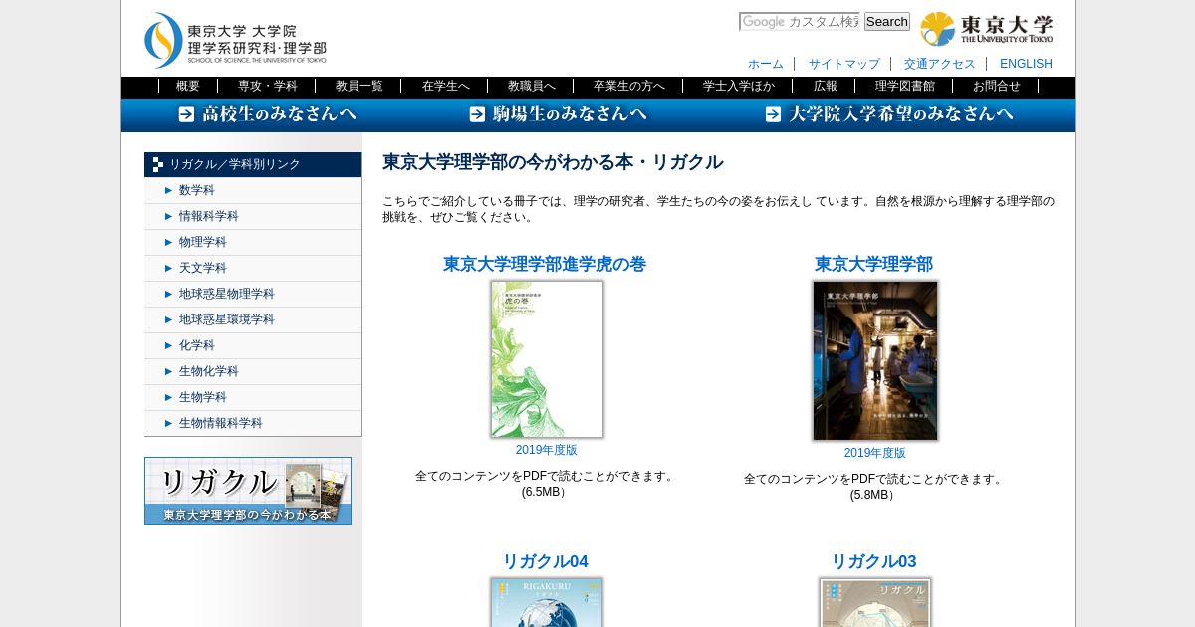1195x627 pixels.
Task: Select the 駒場生のみなさんへ banner
Action: tap(559, 114)
